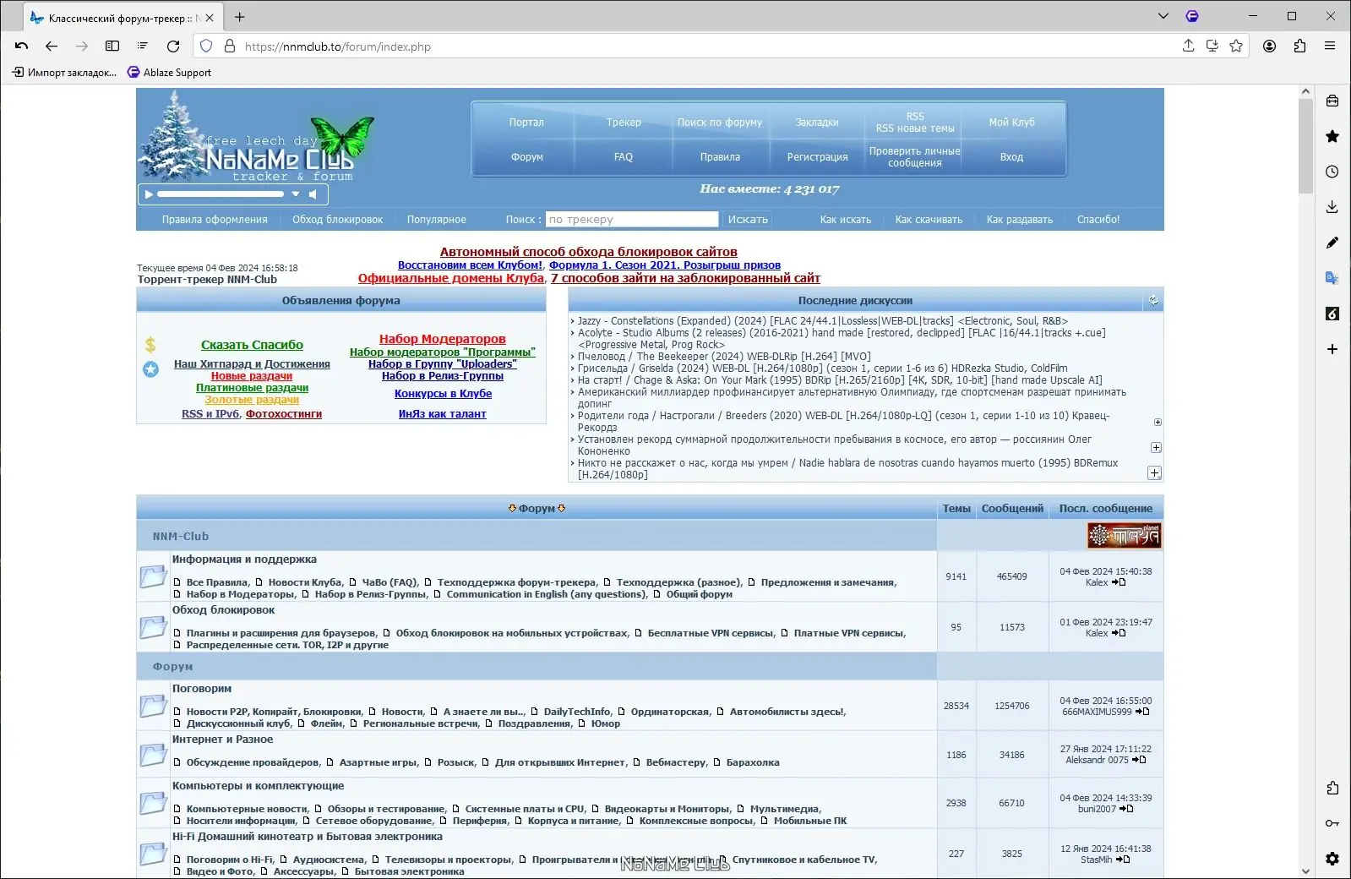Open Конкурсы в Клубе link
The height and width of the screenshot is (879, 1351).
point(443,394)
